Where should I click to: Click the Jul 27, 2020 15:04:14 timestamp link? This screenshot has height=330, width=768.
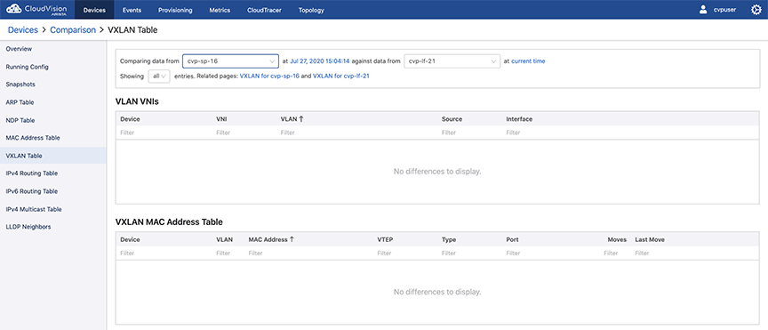319,61
